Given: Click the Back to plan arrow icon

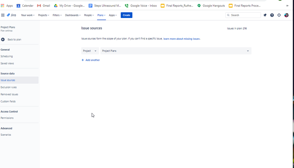Looking at the screenshot, I should pos(3,39).
